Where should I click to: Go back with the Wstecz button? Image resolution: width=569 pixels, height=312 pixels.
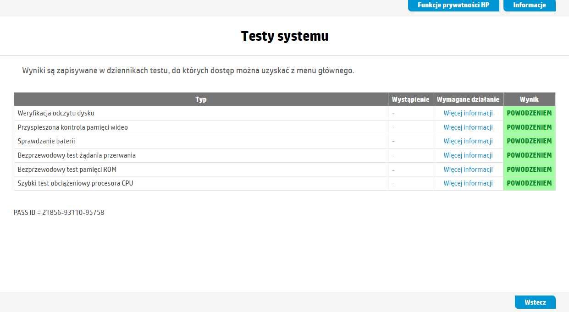[535, 302]
